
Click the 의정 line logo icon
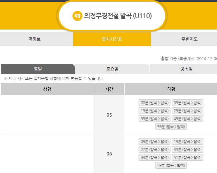(77, 16)
